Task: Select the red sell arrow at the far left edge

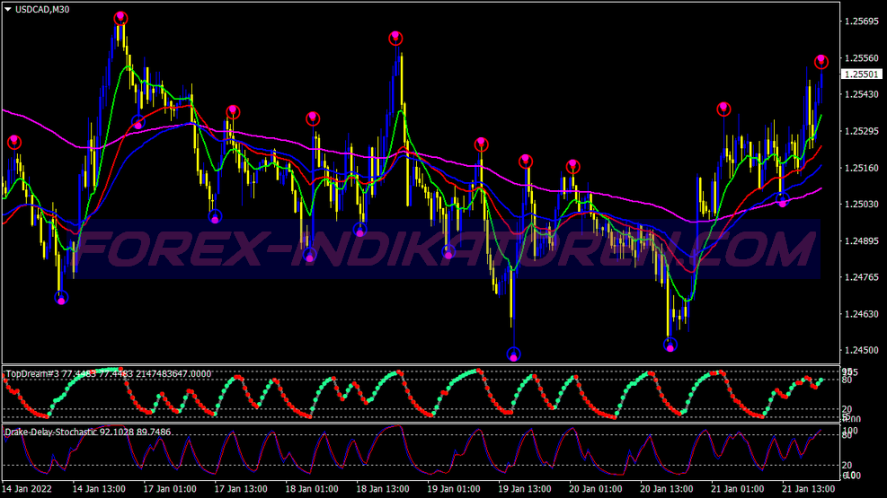Action: [13, 142]
